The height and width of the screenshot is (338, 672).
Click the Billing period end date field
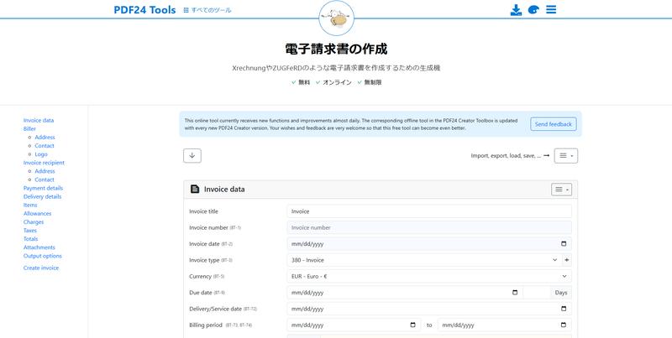tap(505, 325)
